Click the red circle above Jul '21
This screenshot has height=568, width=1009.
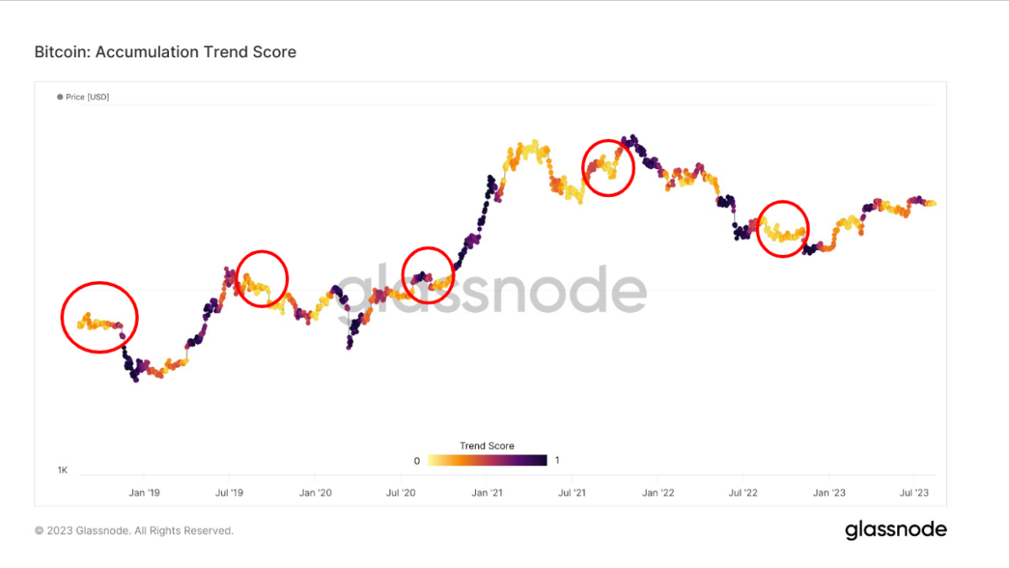click(608, 167)
